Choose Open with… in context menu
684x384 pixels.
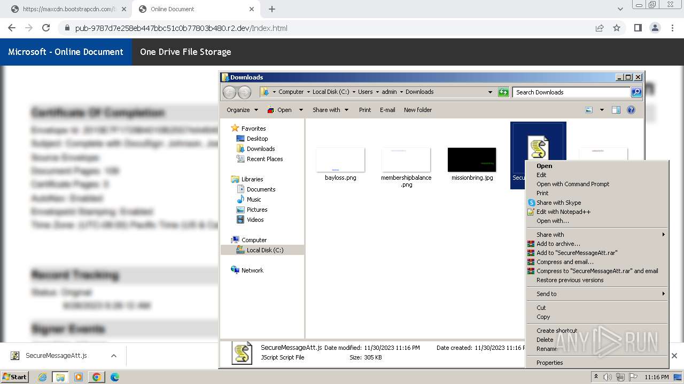597,221
